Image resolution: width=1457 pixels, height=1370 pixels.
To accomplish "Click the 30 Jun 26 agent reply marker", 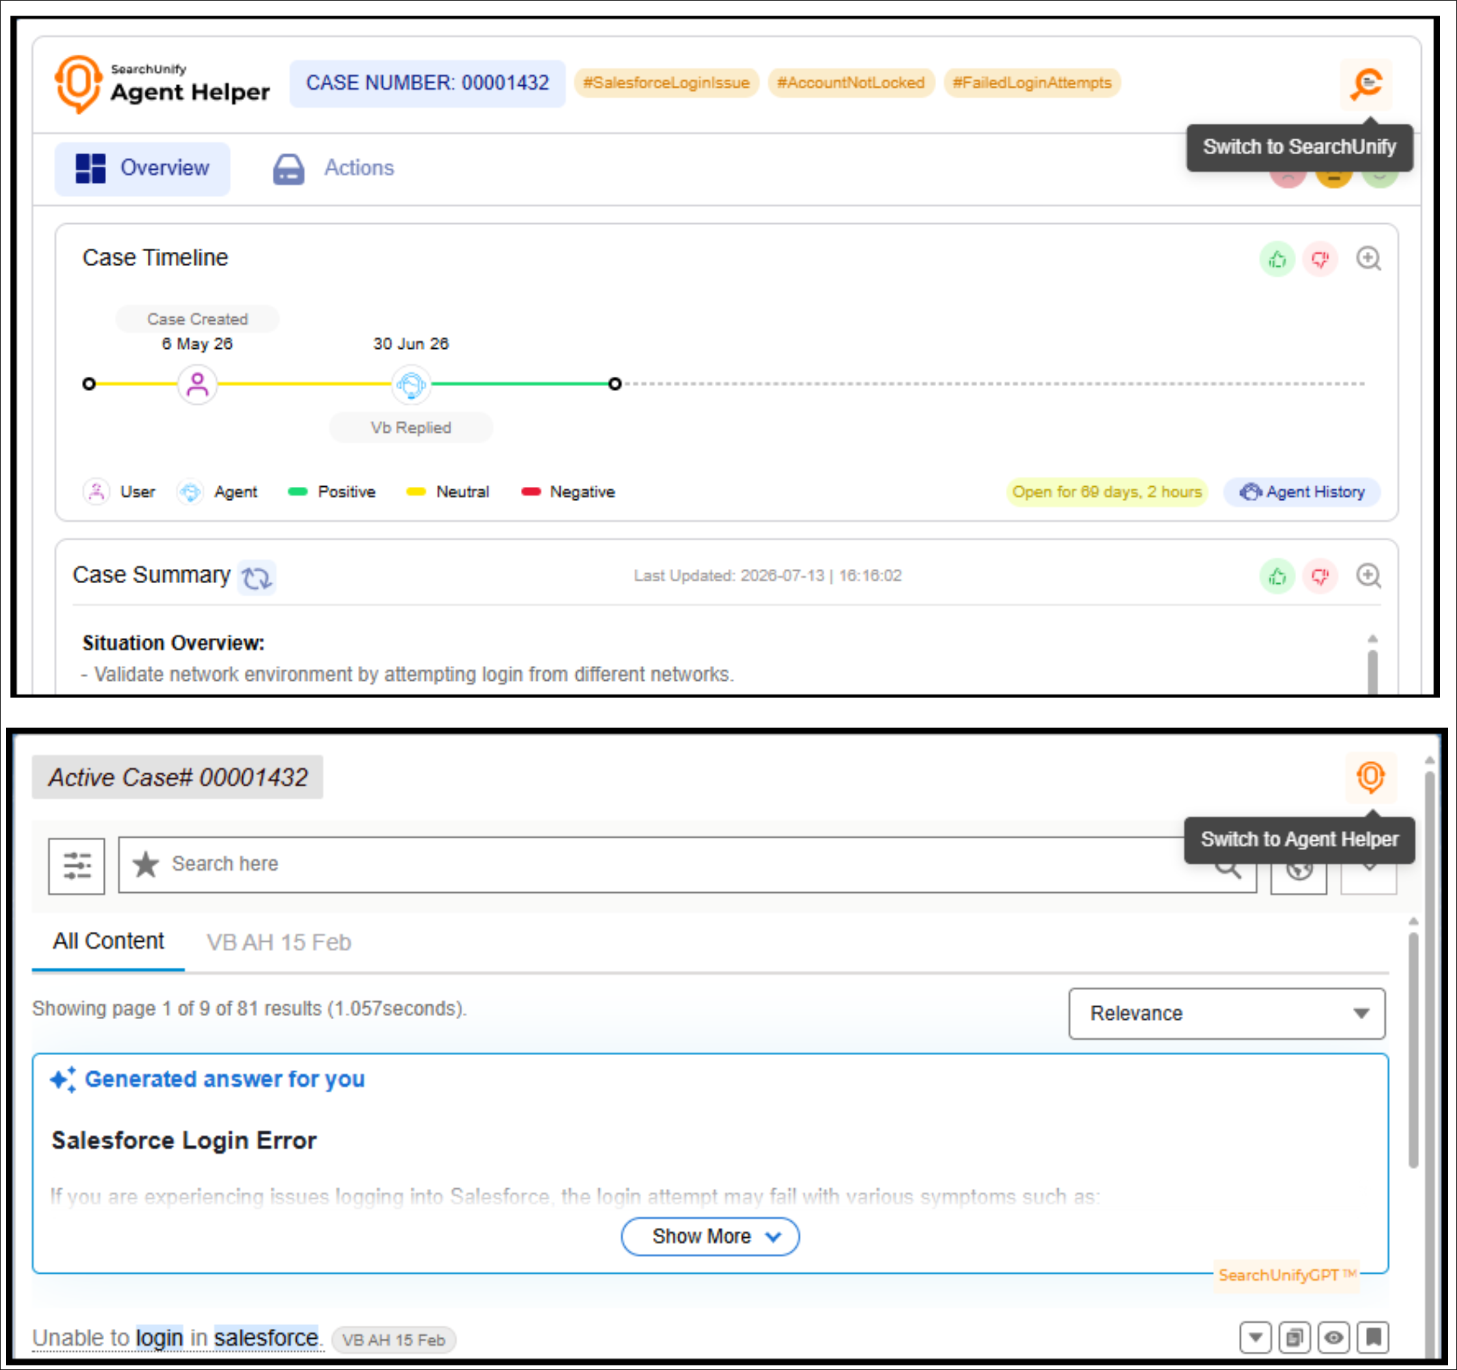I will click(x=411, y=384).
